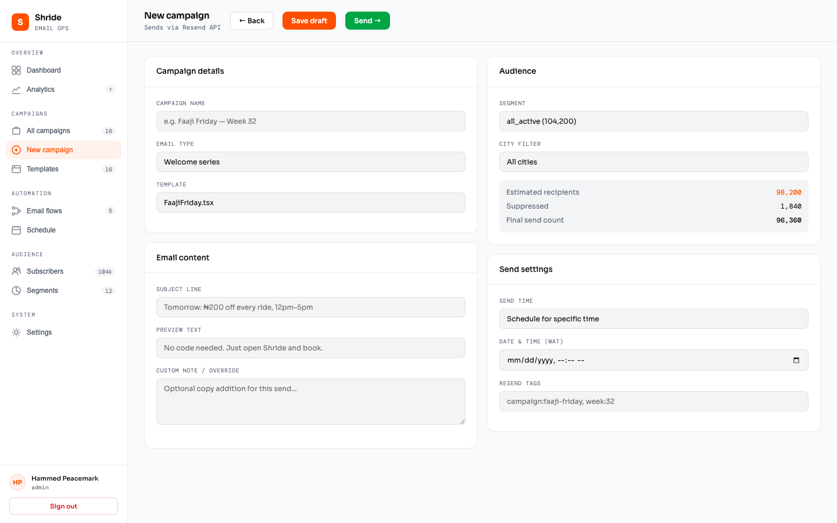This screenshot has height=523, width=837.
Task: Click the Subscribers people icon
Action: pos(16,271)
